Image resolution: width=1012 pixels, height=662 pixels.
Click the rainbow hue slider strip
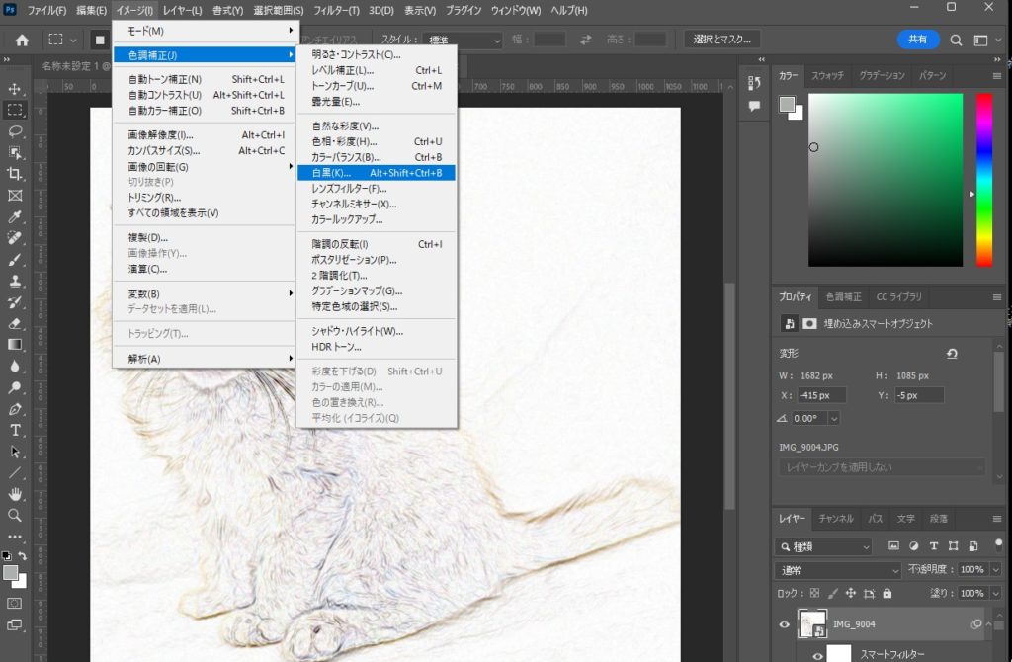(x=983, y=180)
